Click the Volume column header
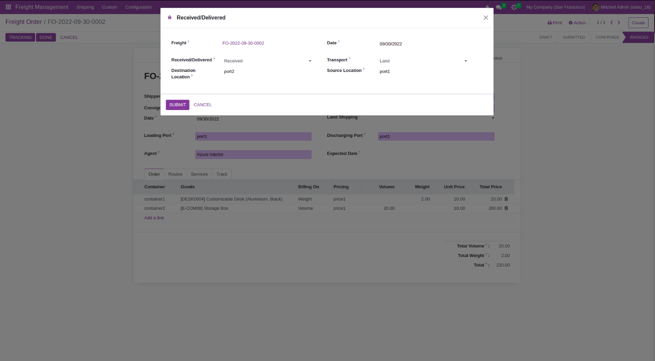The image size is (655, 361). (x=386, y=187)
